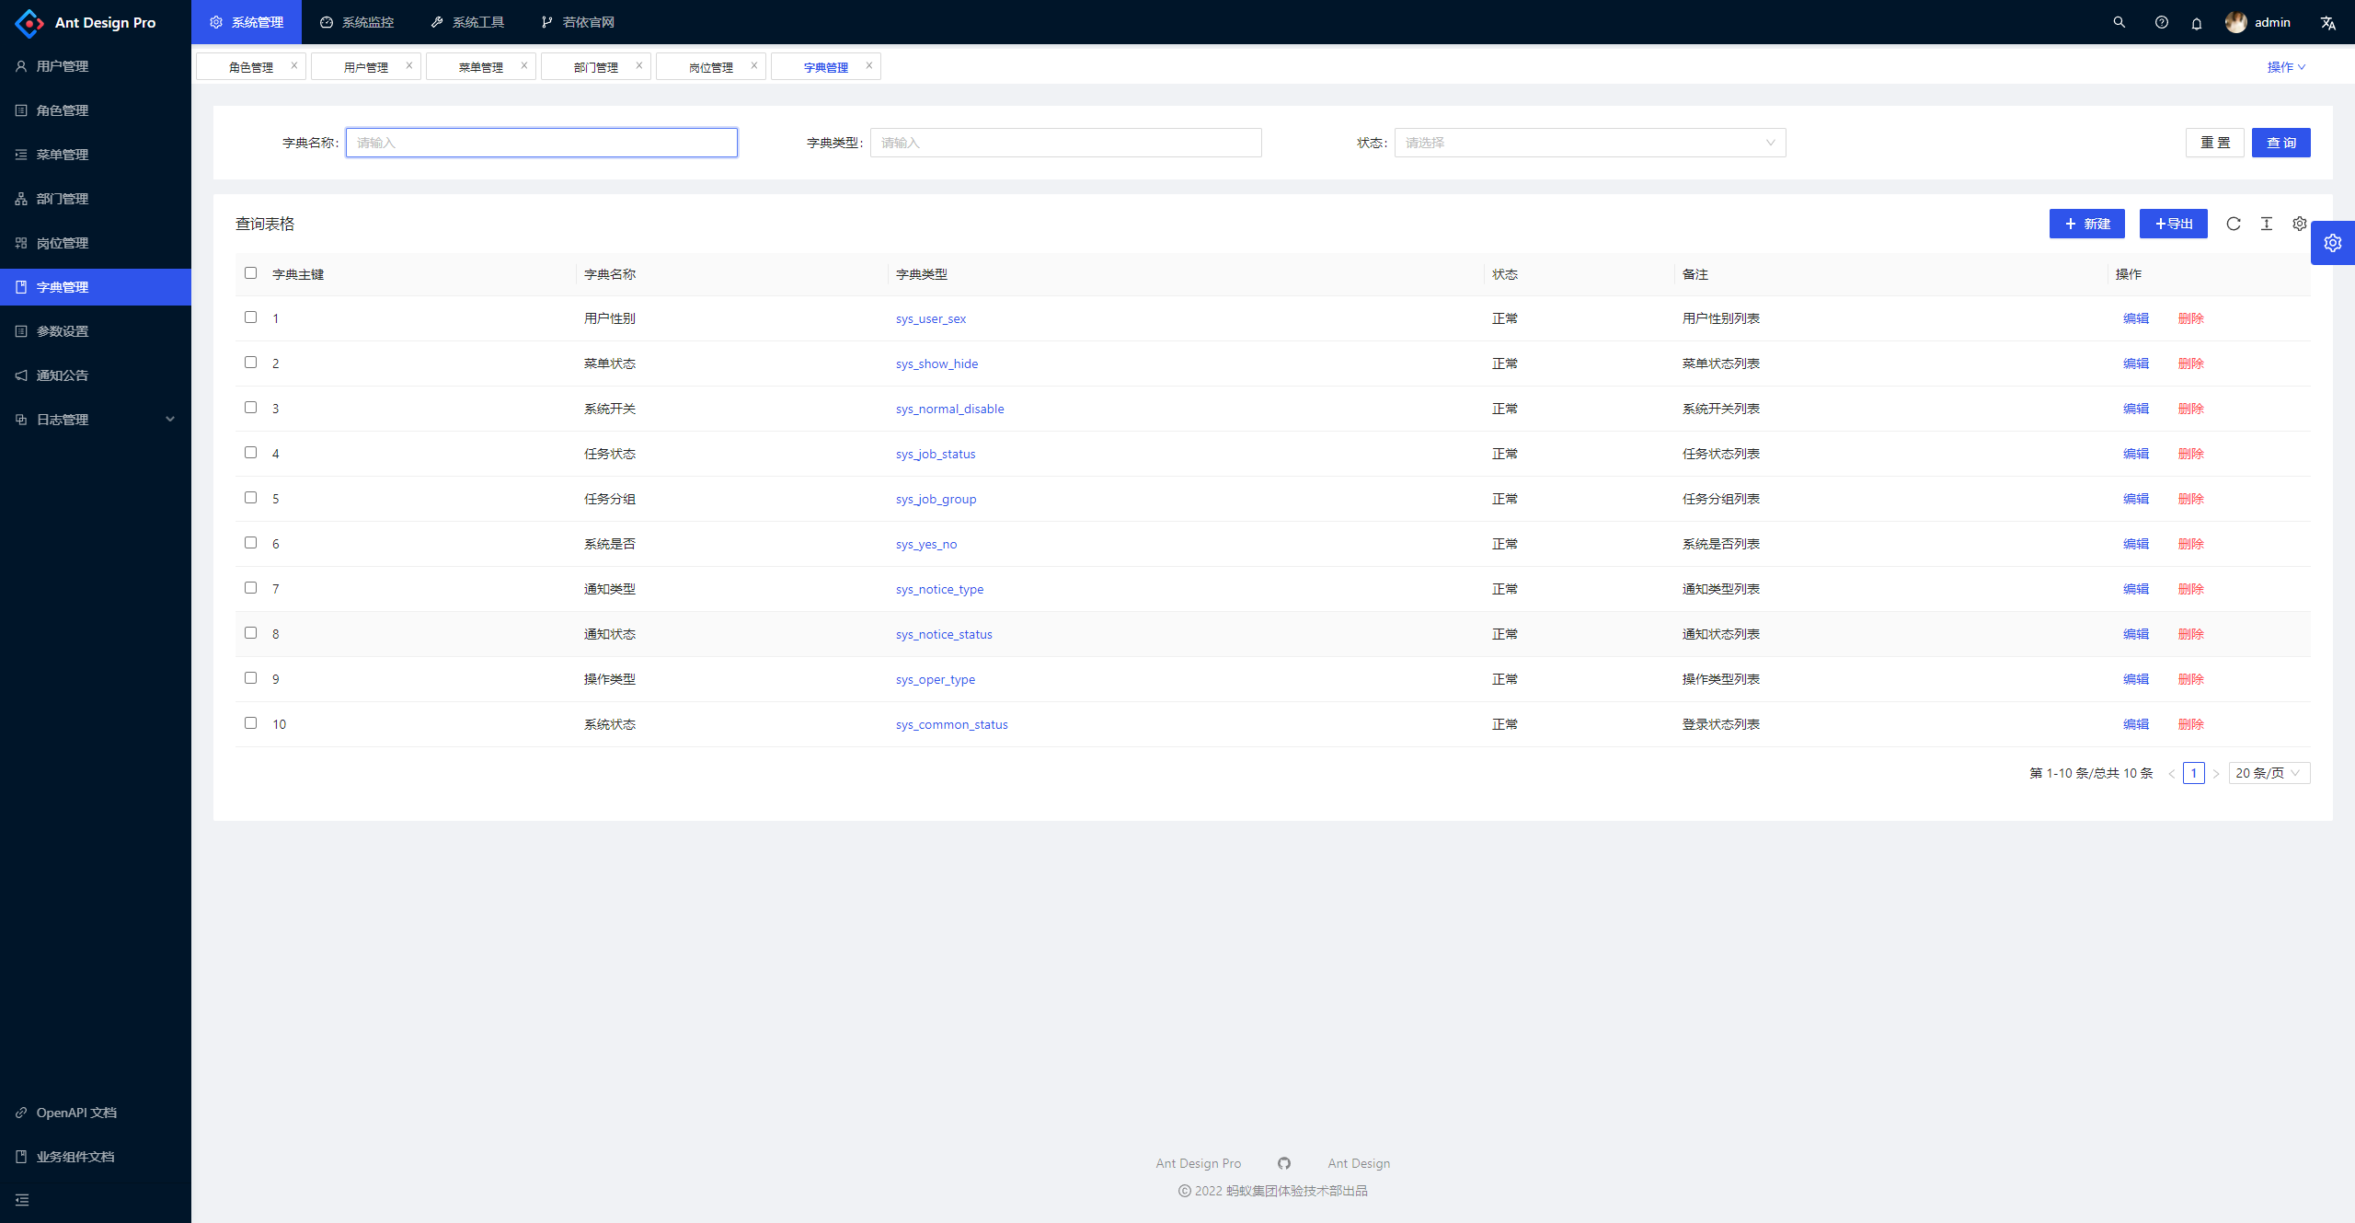The width and height of the screenshot is (2355, 1223).
Task: Open 岗位管理 in the sidebar
Action: [x=96, y=243]
